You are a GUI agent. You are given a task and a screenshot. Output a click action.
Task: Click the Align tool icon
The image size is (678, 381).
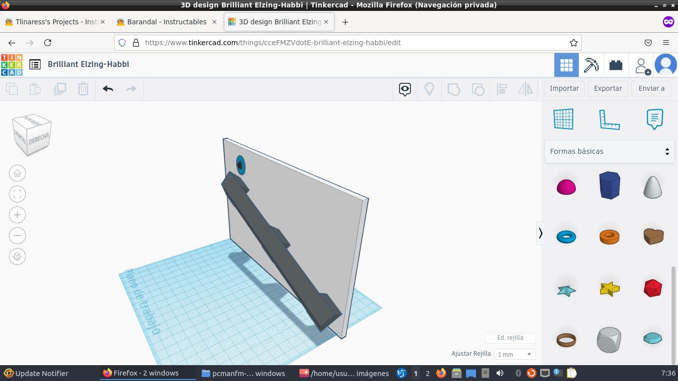tap(502, 89)
